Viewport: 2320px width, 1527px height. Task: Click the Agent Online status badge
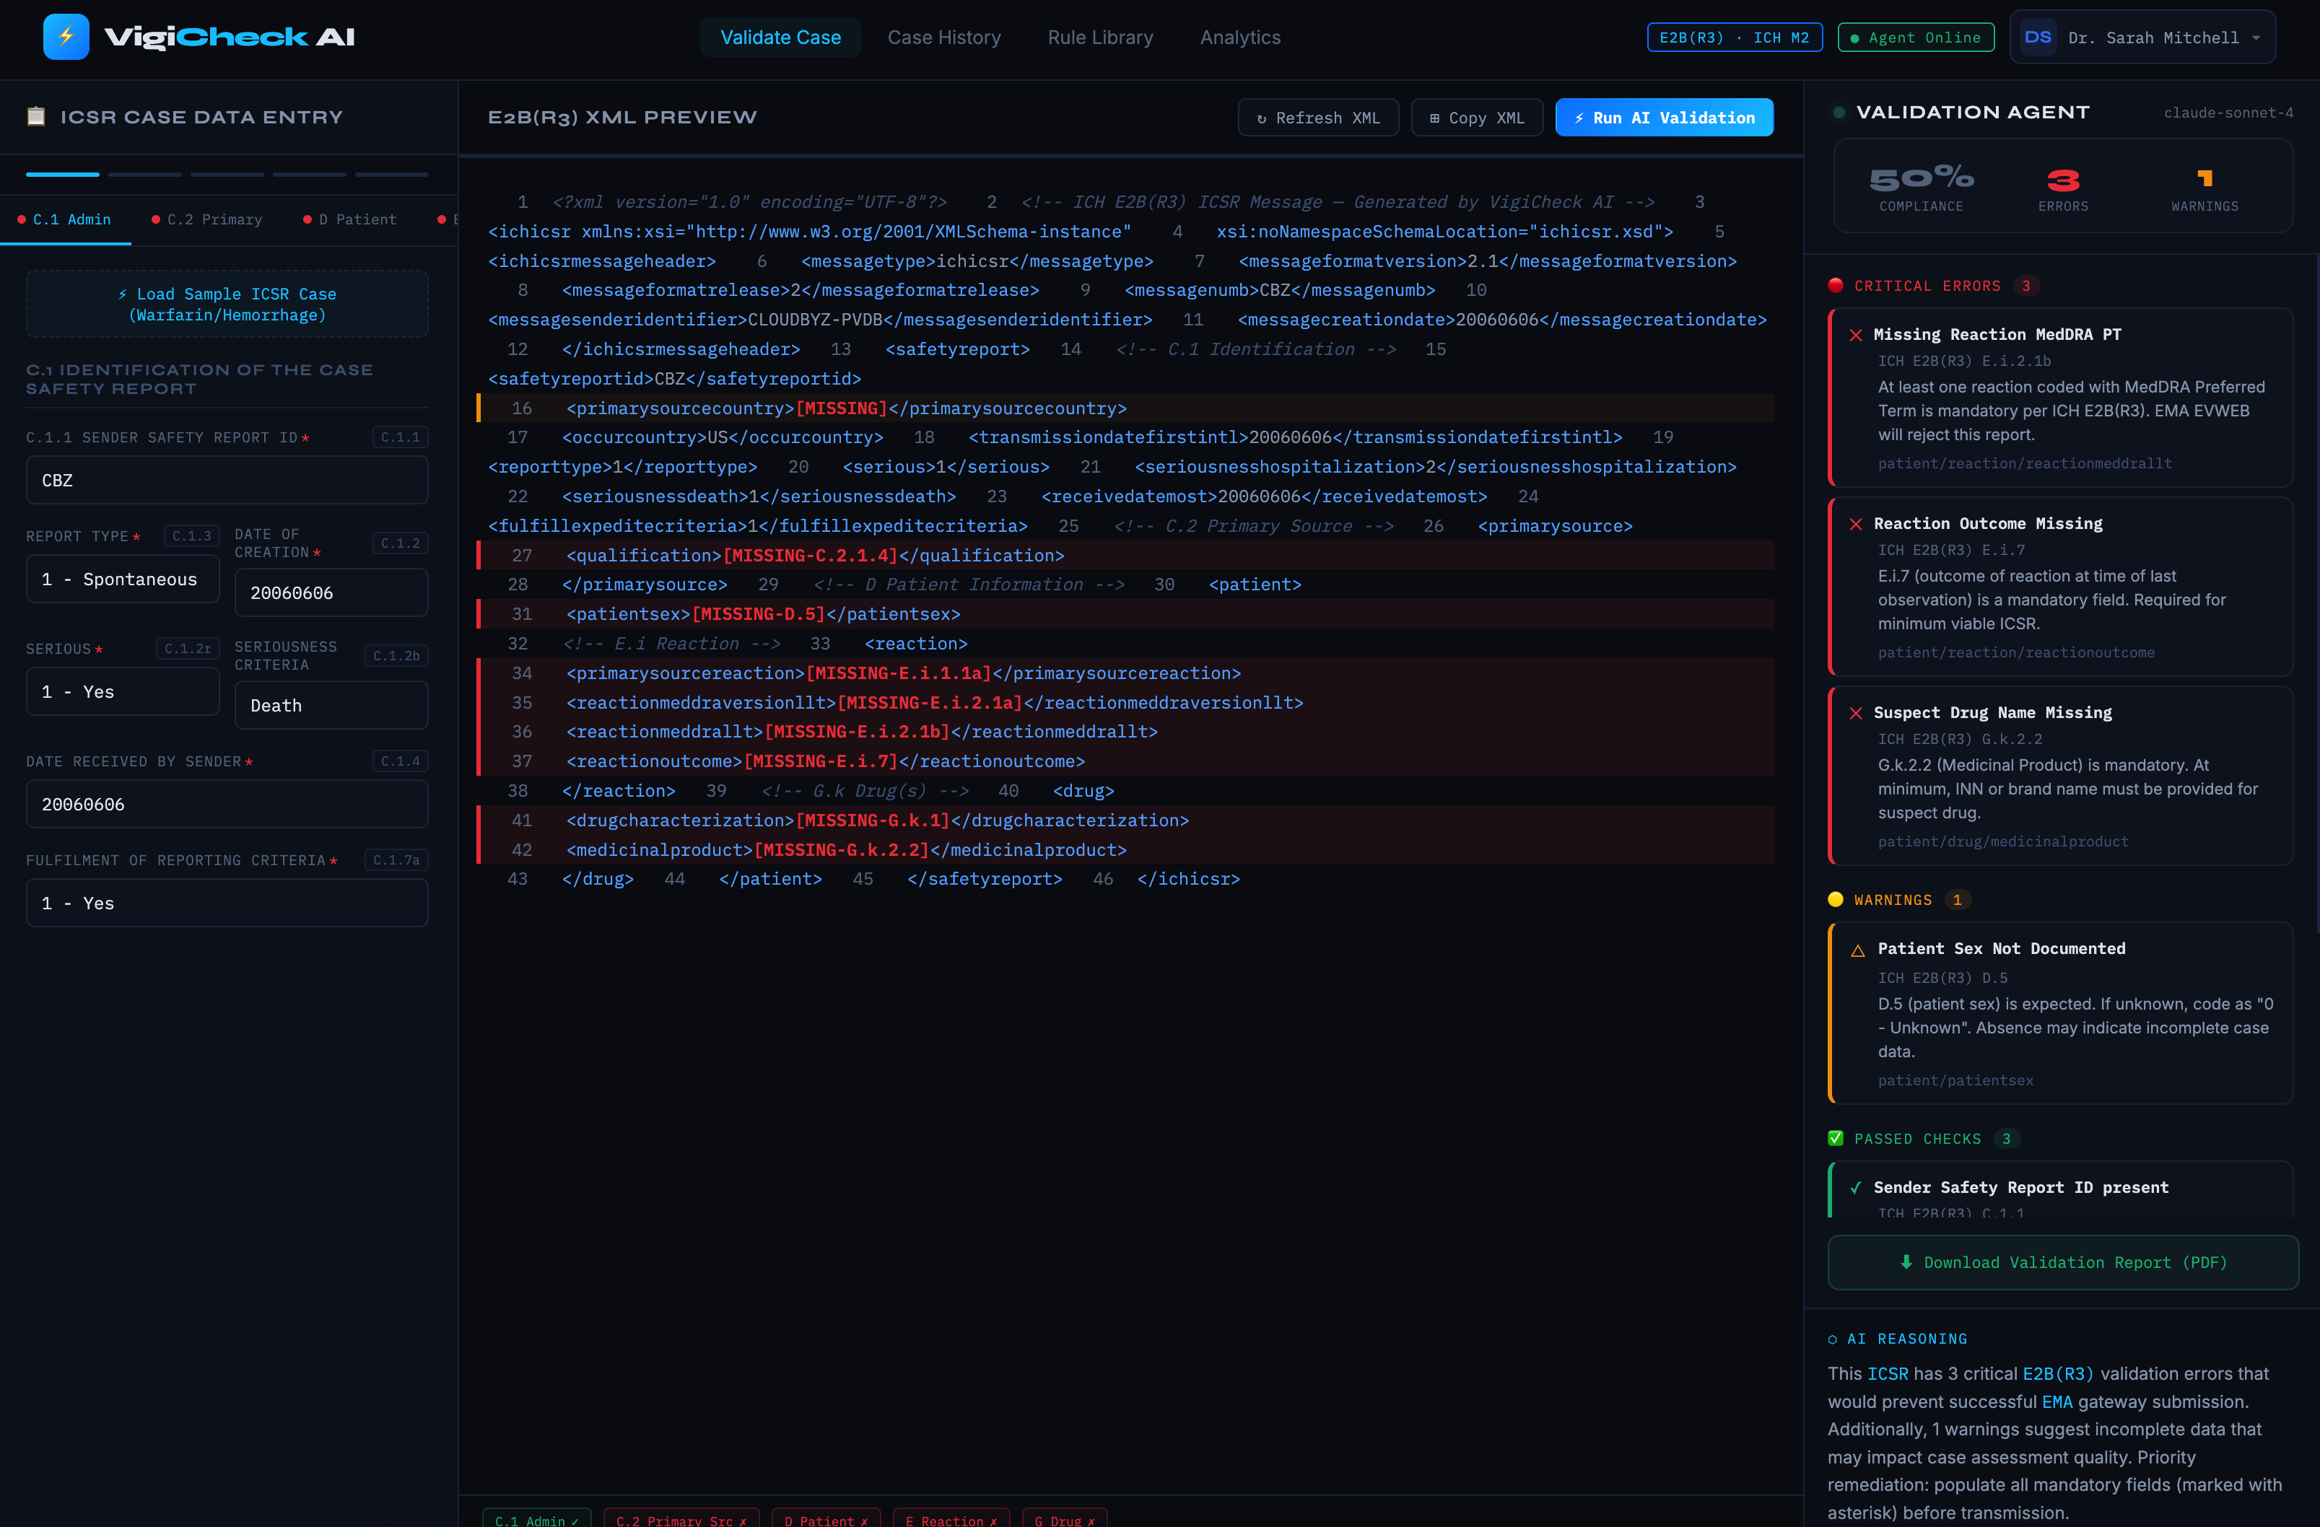1916,38
